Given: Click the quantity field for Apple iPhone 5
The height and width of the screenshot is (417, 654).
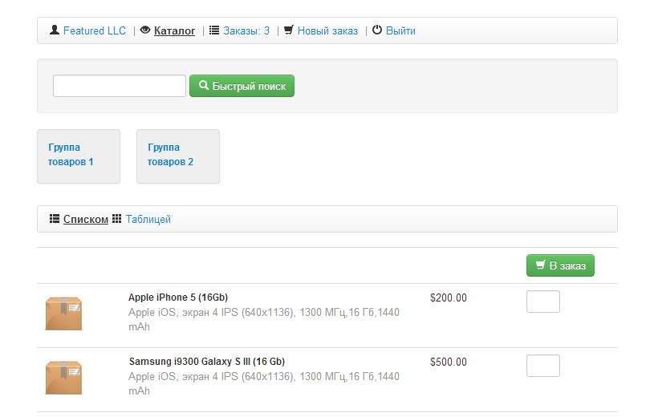Looking at the screenshot, I should (542, 302).
